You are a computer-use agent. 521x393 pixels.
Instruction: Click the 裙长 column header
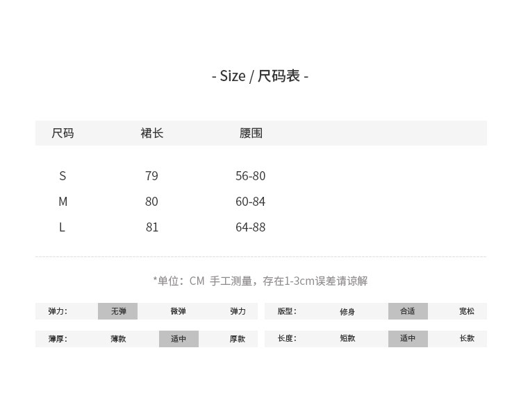point(151,133)
